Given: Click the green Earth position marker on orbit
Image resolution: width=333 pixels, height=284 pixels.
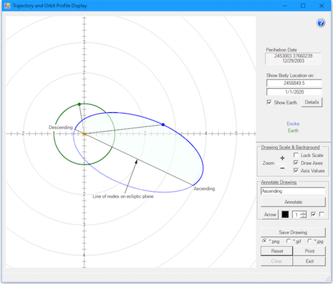Looking at the screenshot, I should pyautogui.click(x=79, y=104).
